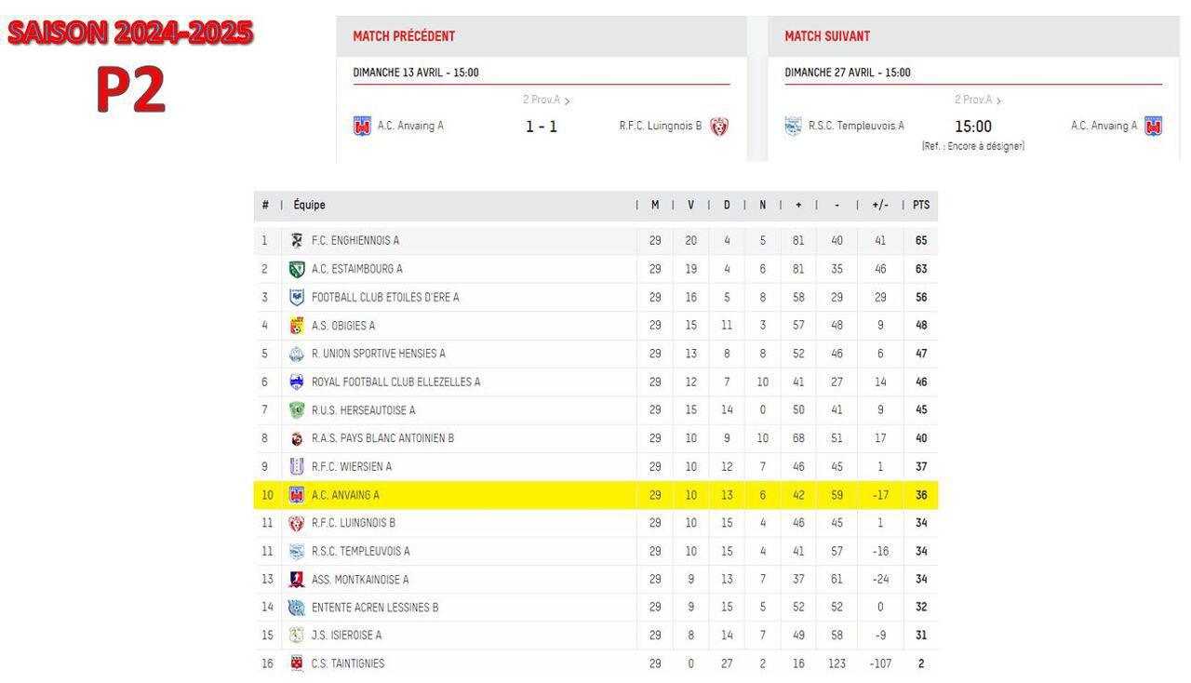Click the +/- goal difference column header

point(880,205)
